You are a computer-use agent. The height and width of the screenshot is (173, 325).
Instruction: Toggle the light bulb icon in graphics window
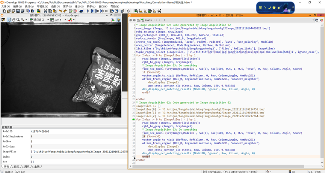pos(119,19)
